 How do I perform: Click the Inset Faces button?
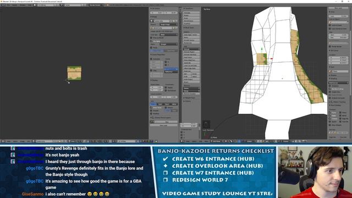191,57
